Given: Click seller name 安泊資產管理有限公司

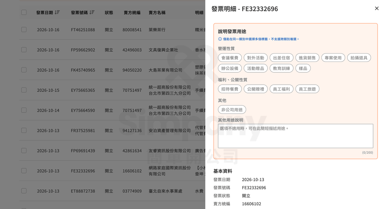Looking at the screenshot, I should tap(170, 131).
